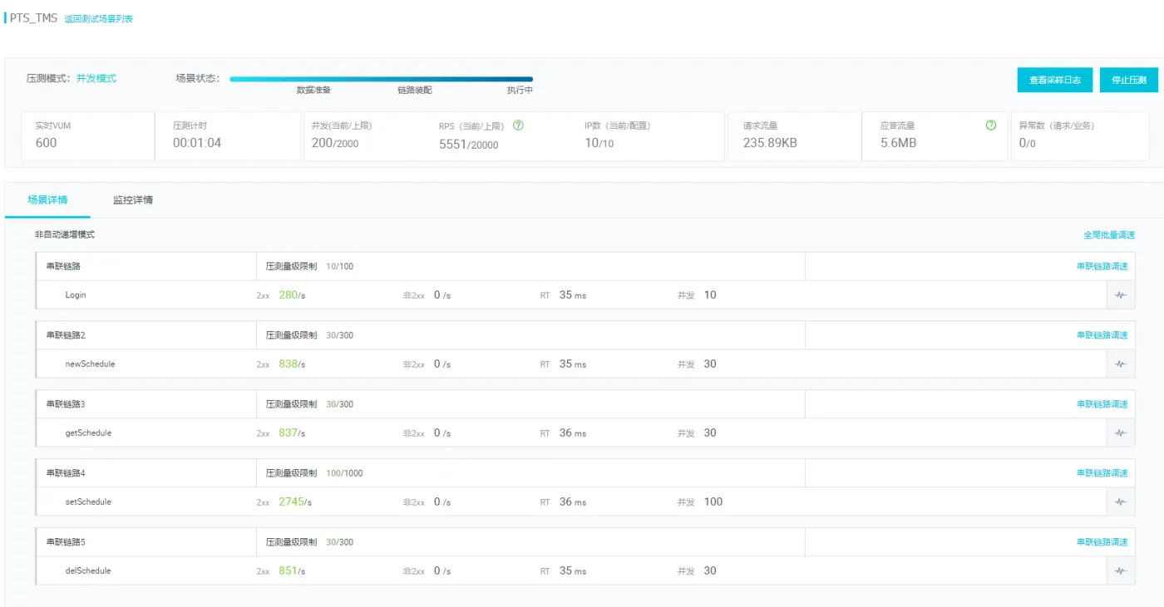Open the delSchedule chart waveform icon

(x=1120, y=570)
